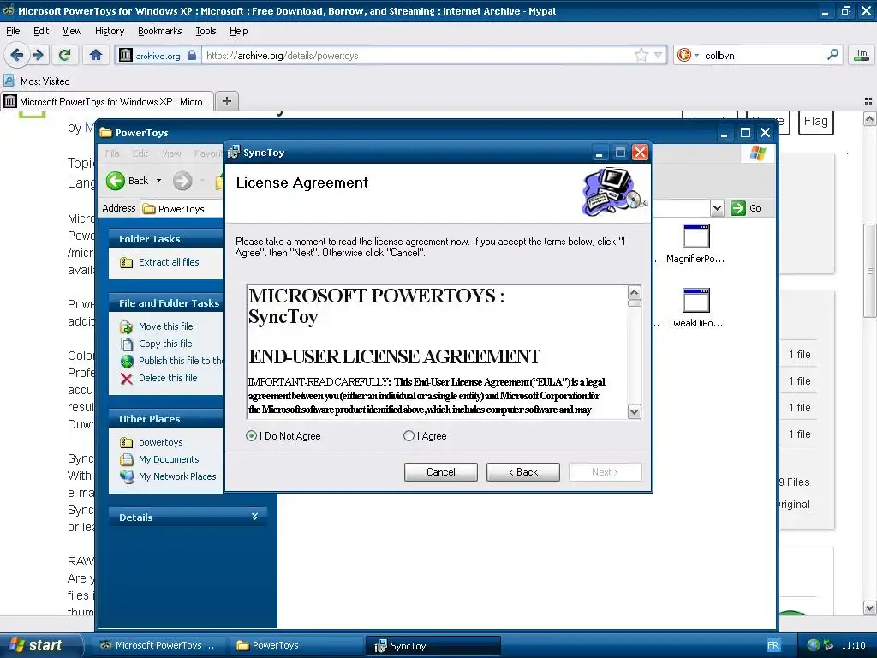Open the URL bar history dropdown arrow

pyautogui.click(x=659, y=55)
